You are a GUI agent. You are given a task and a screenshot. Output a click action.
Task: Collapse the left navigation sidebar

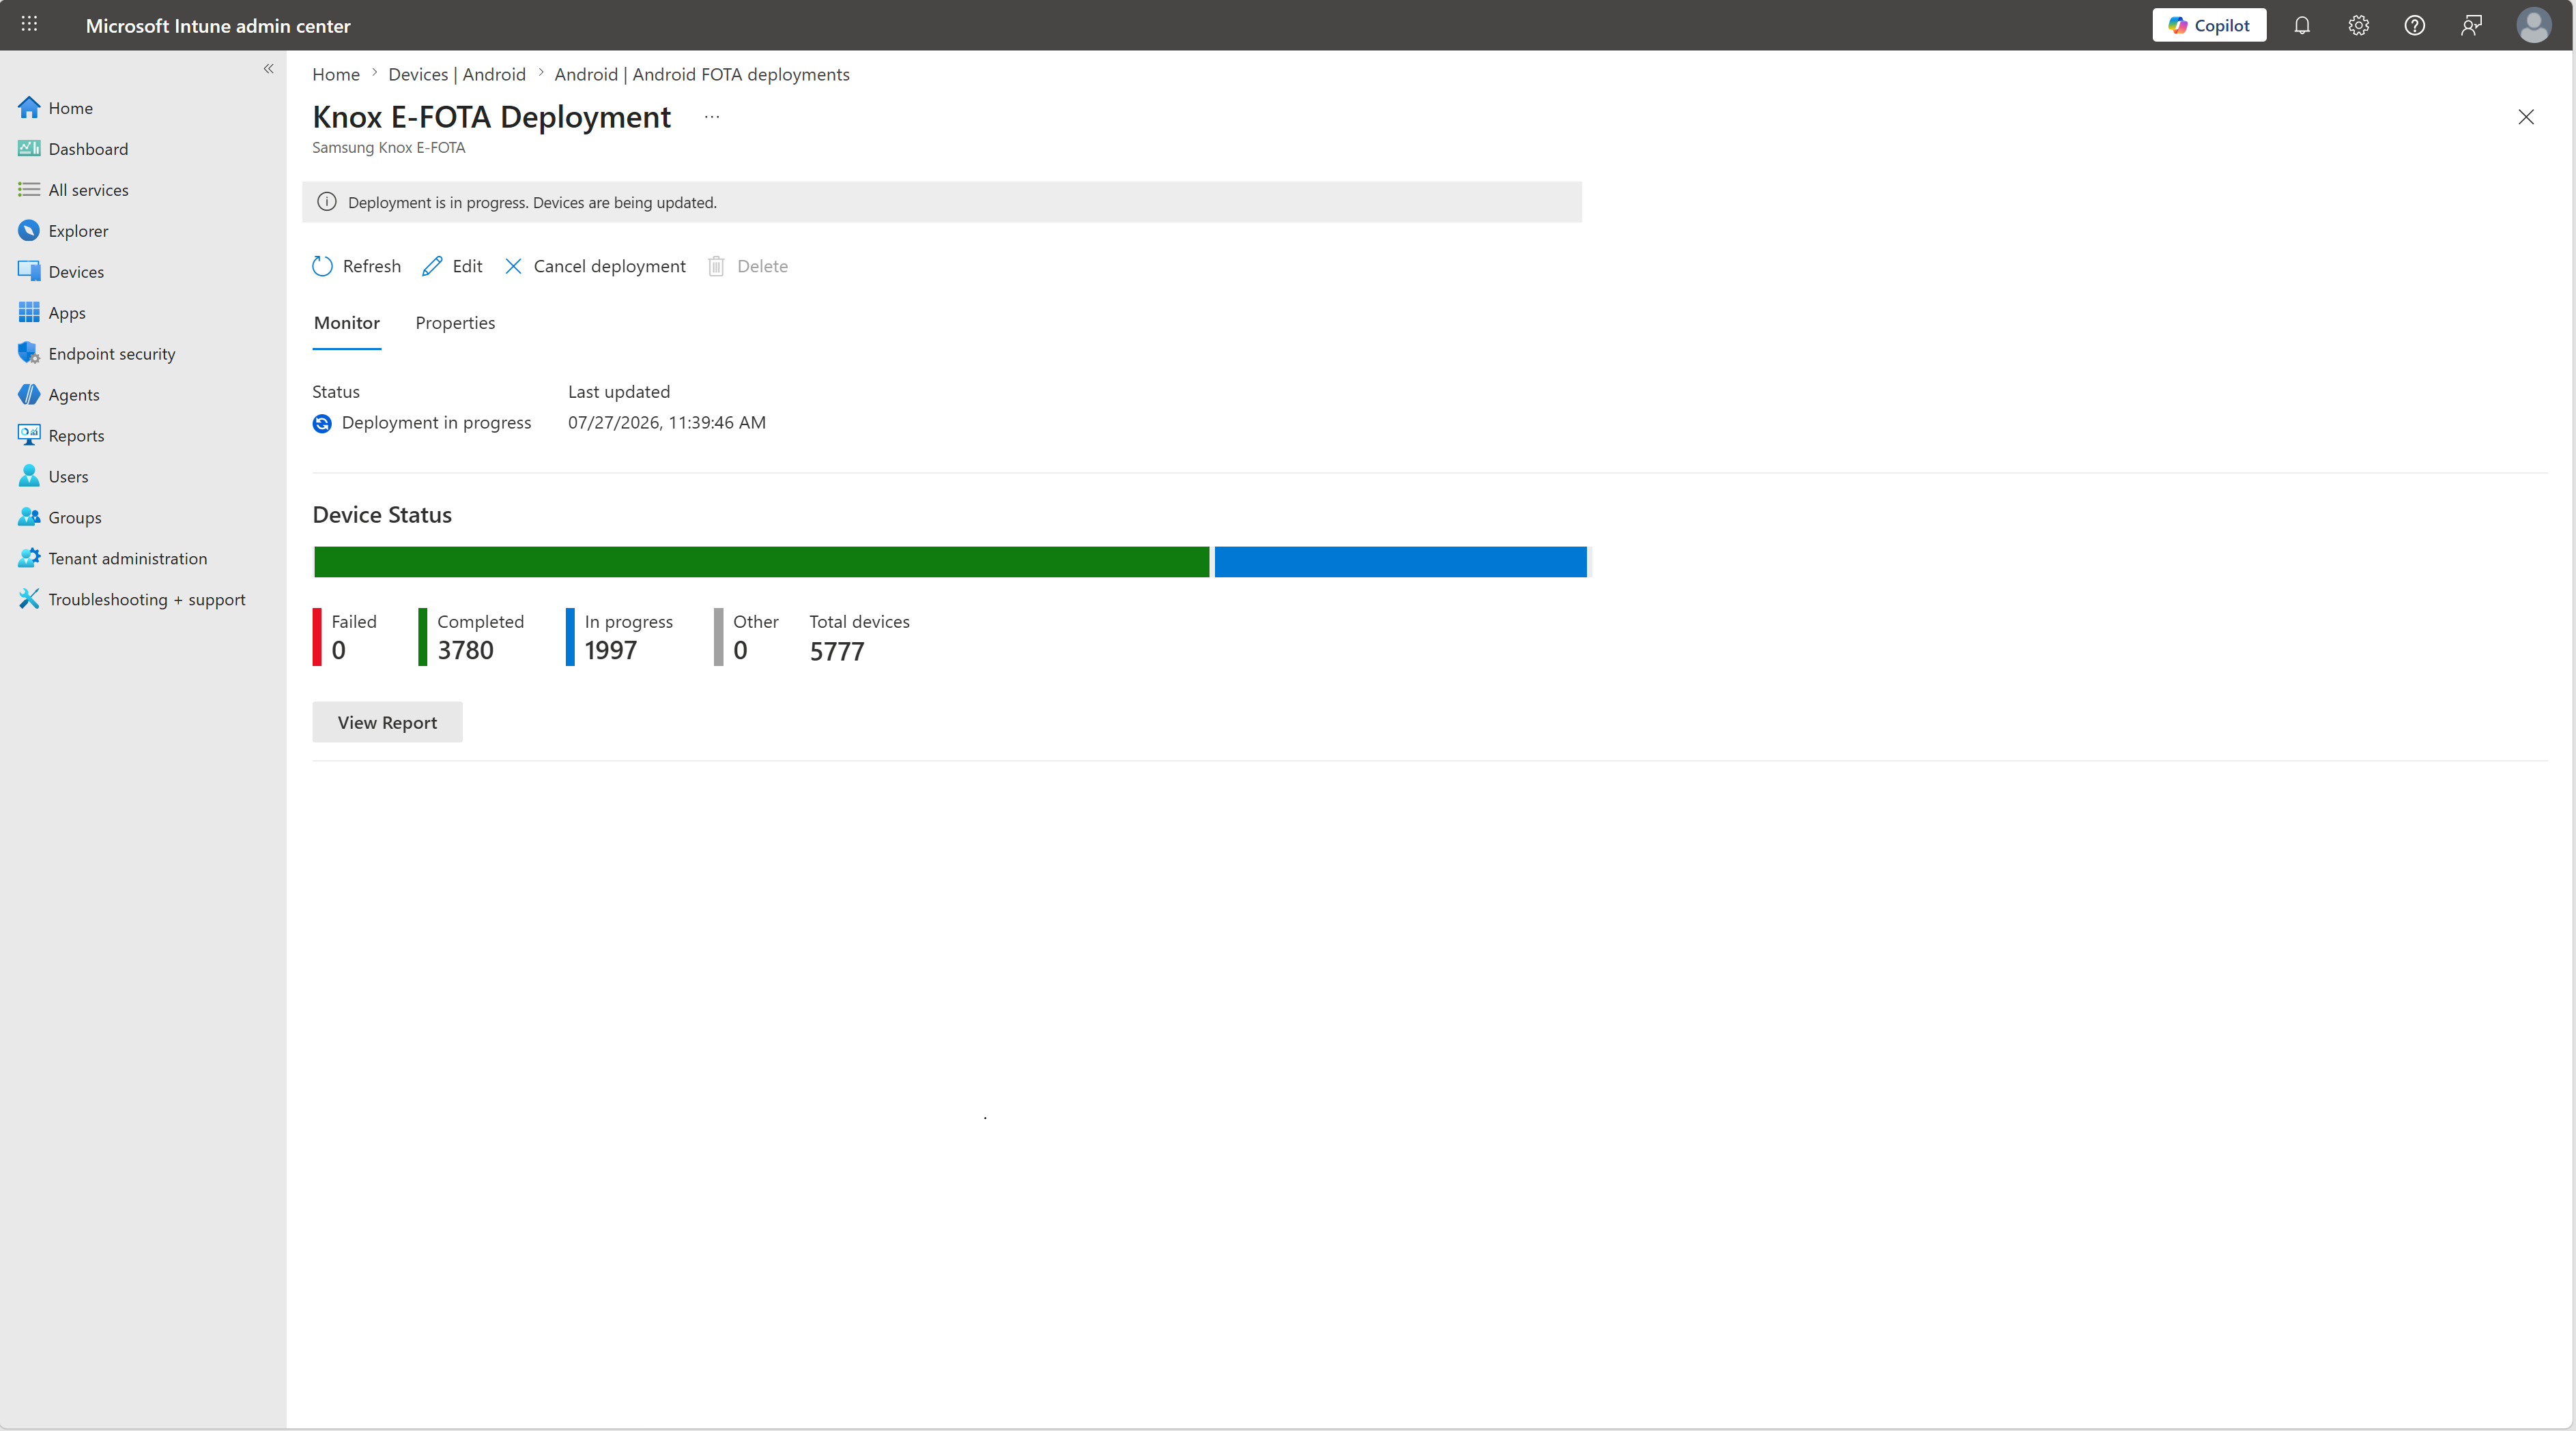(x=268, y=69)
